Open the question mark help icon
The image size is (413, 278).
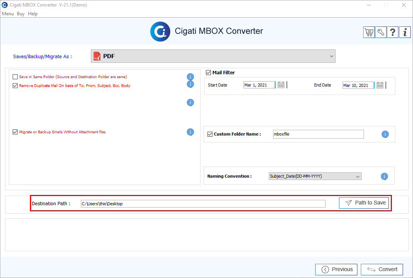[x=393, y=32]
